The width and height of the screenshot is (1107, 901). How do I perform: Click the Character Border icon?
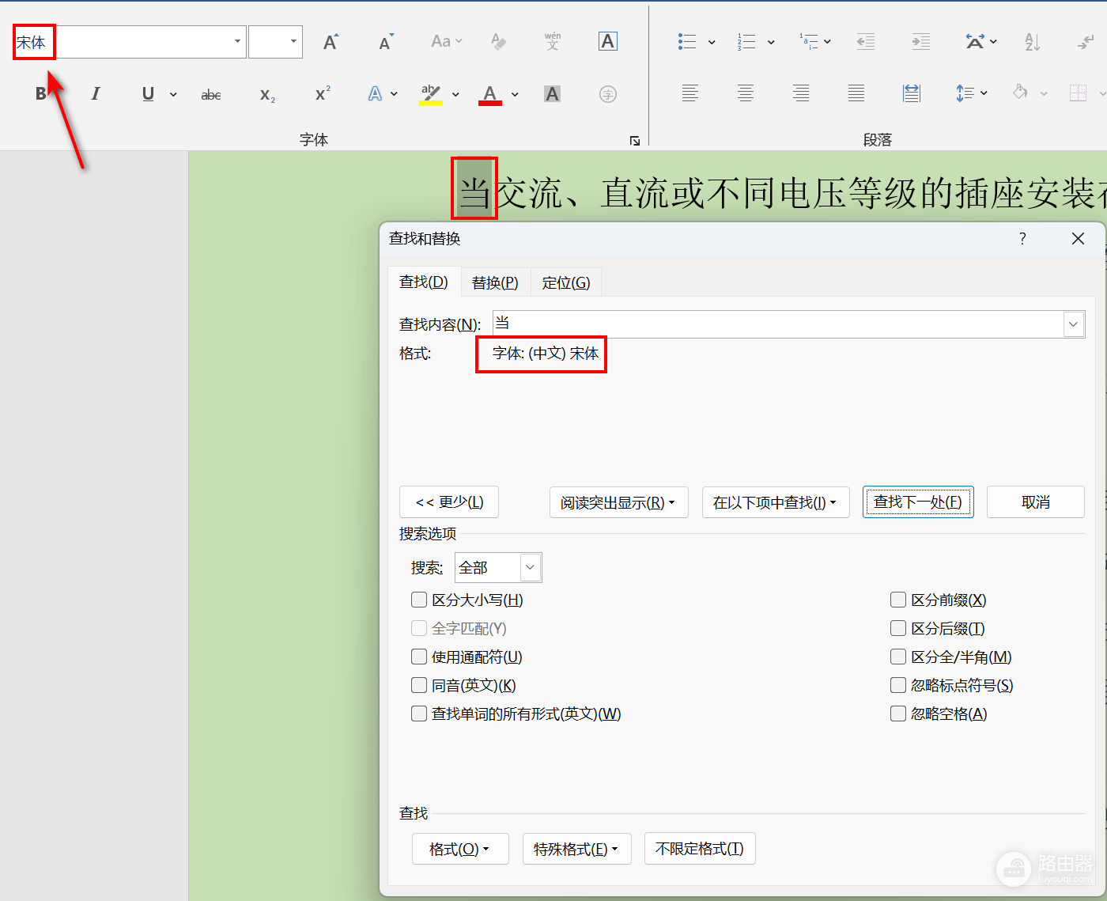(x=608, y=41)
